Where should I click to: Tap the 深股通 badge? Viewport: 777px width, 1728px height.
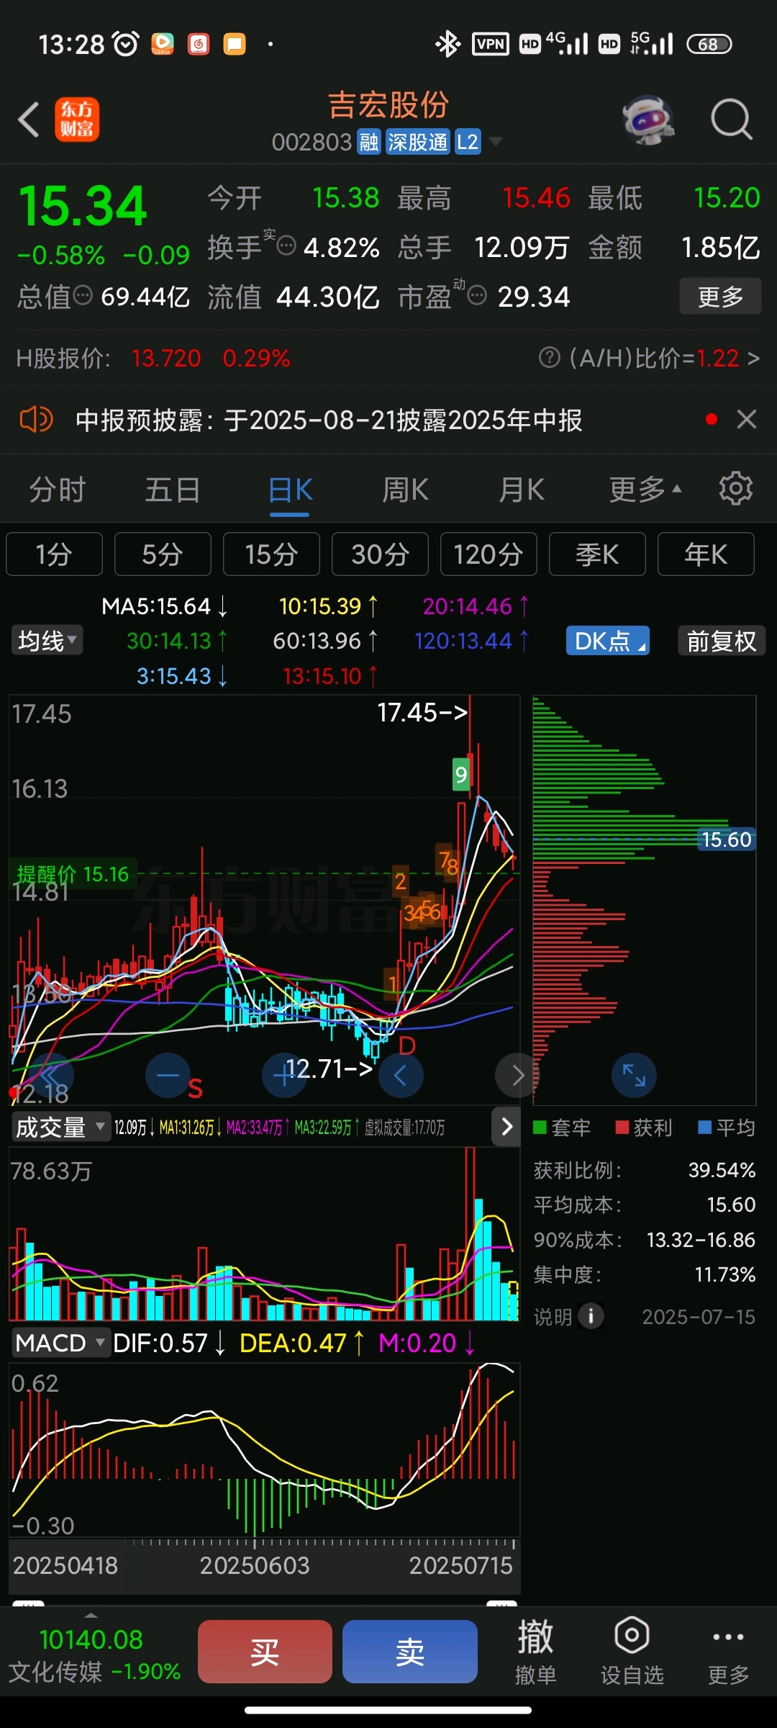pos(417,142)
